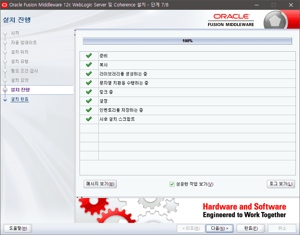The width and height of the screenshot is (300, 235).
Task: Click the Hardware and Software banner
Action: pos(244,210)
